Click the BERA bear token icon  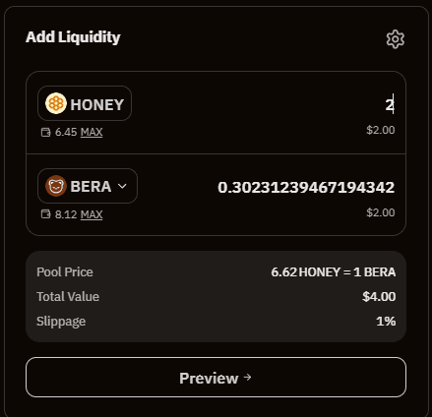(56, 186)
